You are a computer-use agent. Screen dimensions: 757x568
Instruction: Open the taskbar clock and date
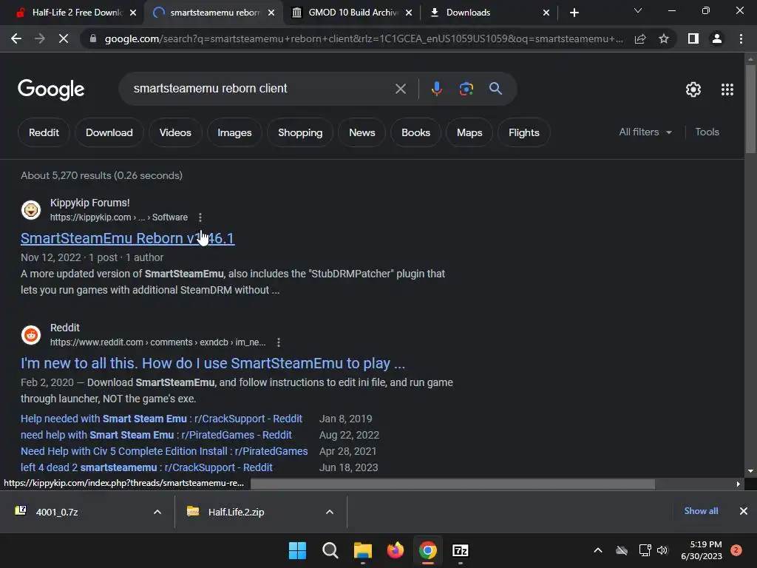point(702,550)
